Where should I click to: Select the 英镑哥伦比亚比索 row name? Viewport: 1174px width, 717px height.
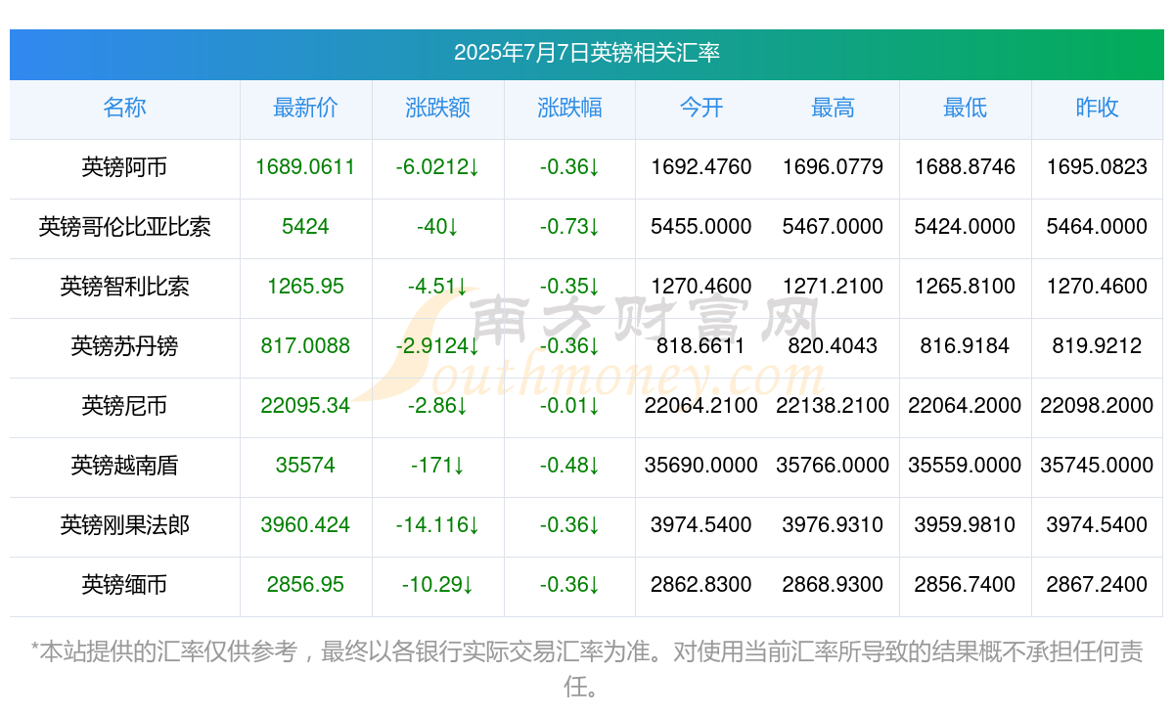tap(124, 227)
